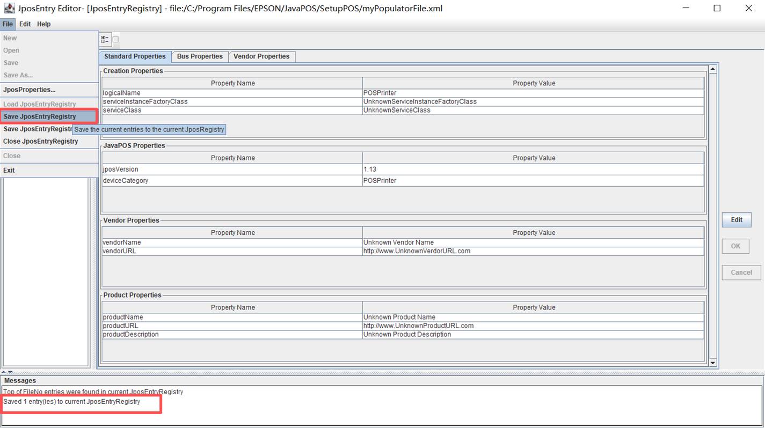Collapse the Messages pane using the down arrow on the divider
Screen dimensions: 765x428
[x=10, y=372]
